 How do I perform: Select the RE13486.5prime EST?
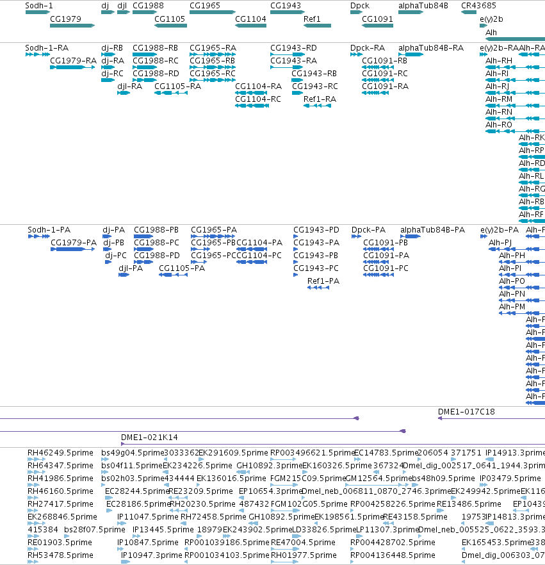[440, 510]
